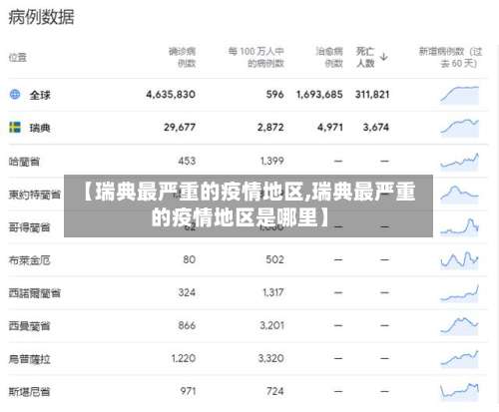Screen dimensions: 499x412
Task: Click 乌普萨拉 confirmed cases value 1,220
Action: point(184,358)
